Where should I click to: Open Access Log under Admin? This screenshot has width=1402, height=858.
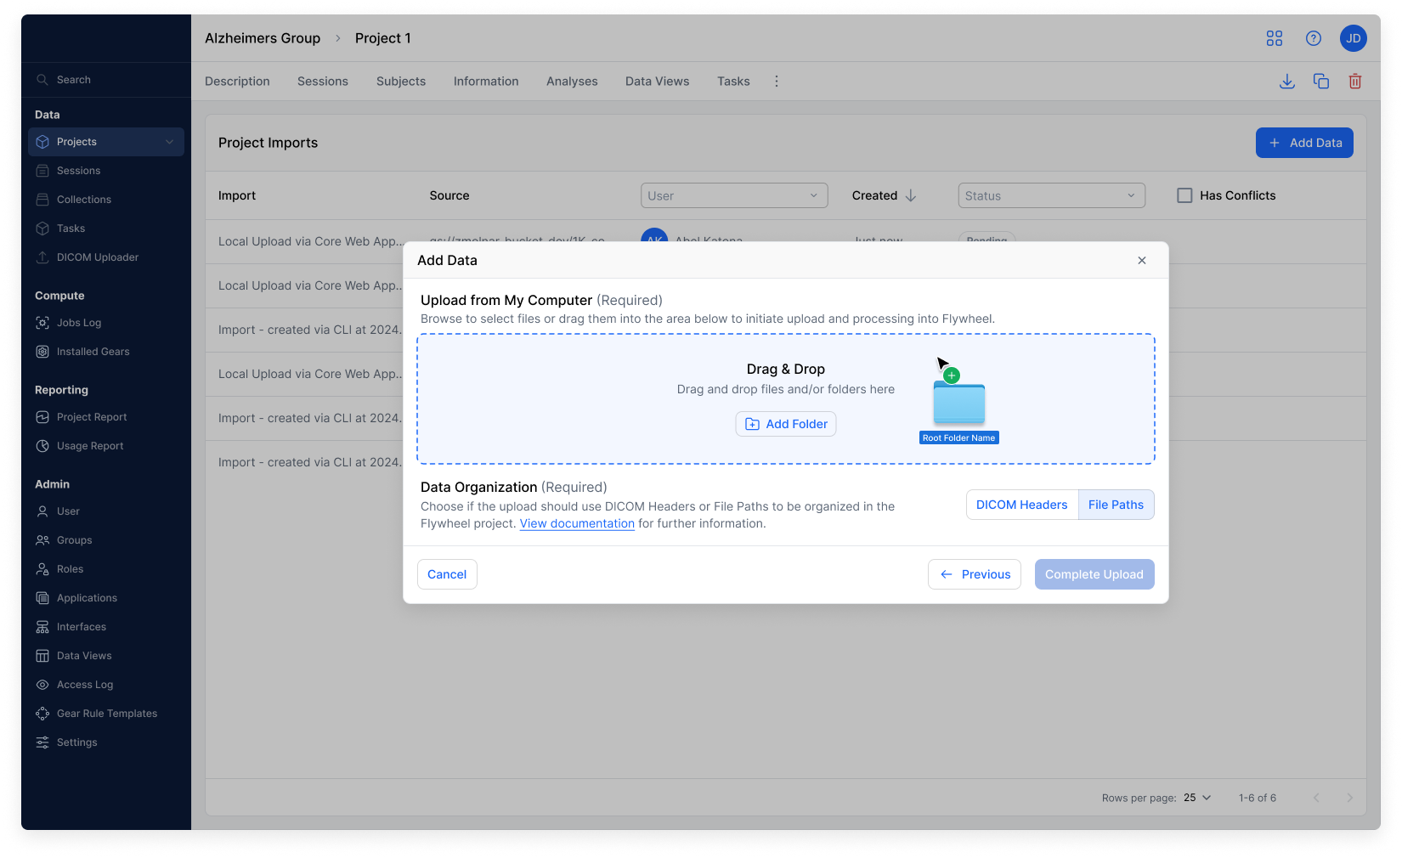[x=106, y=685]
